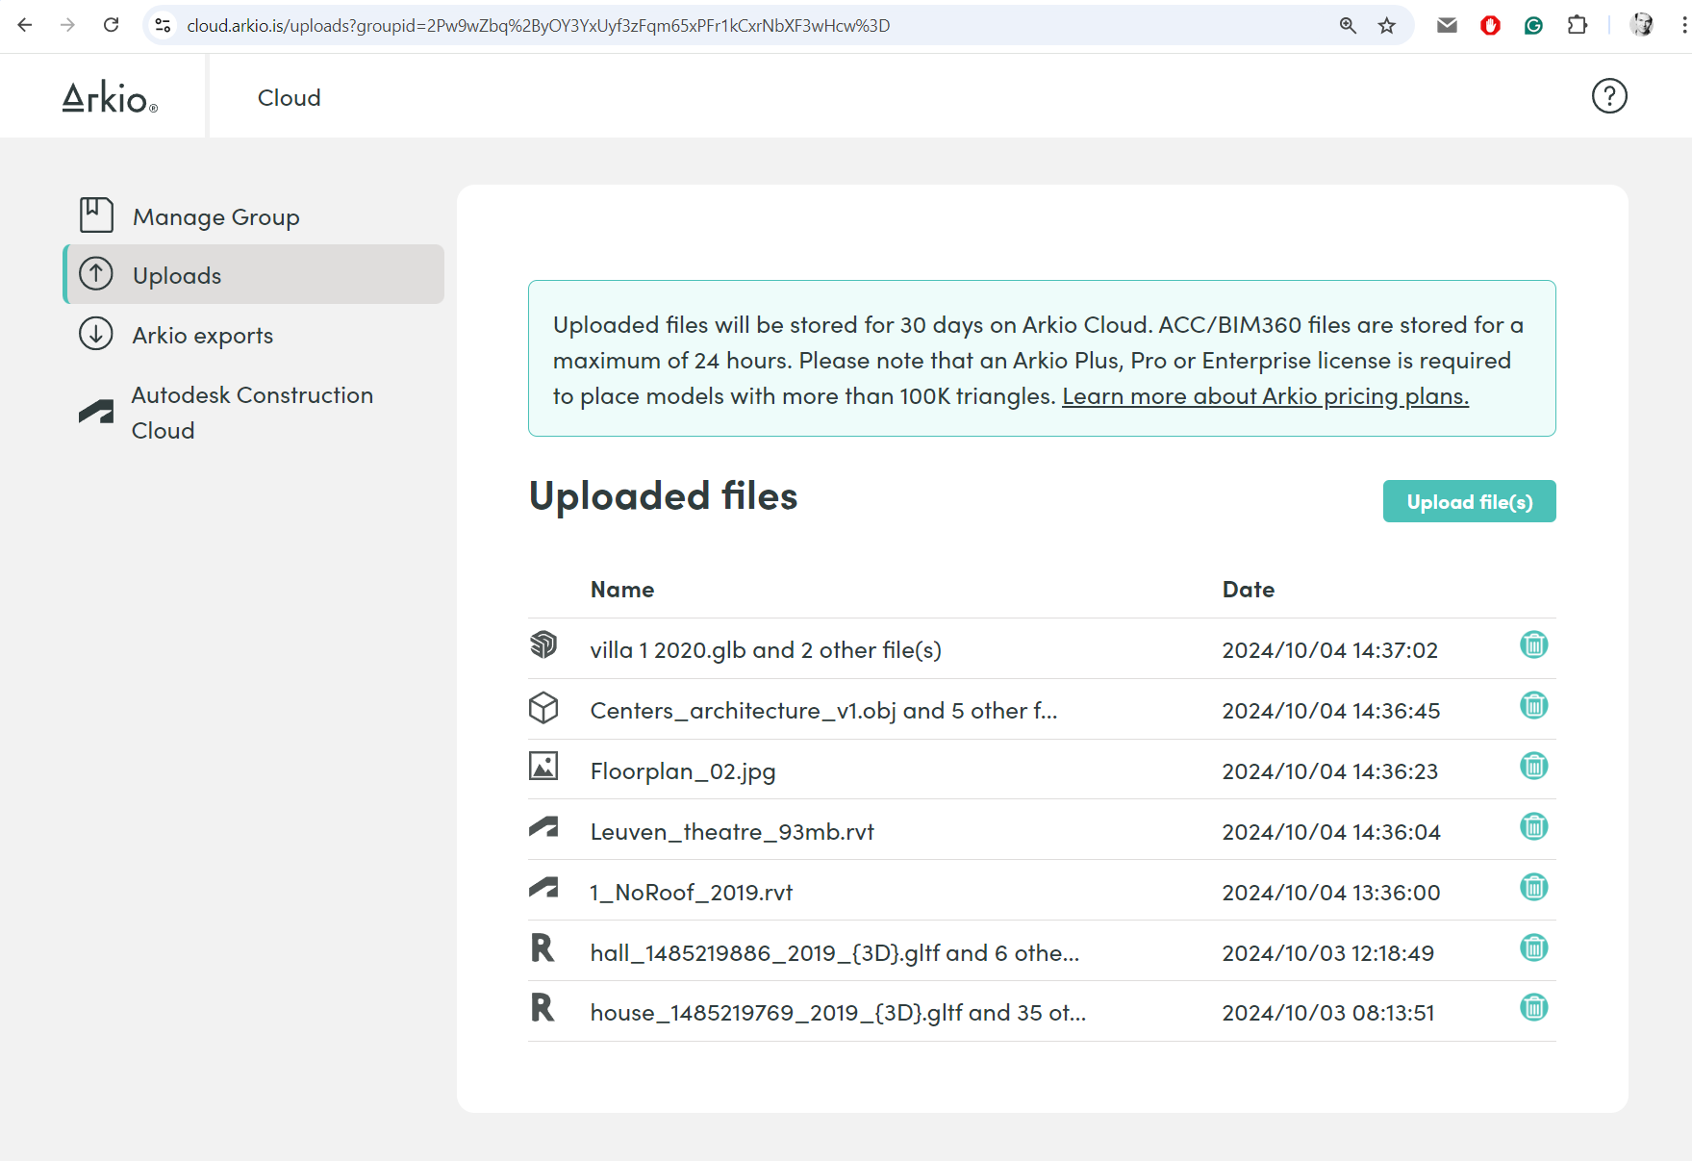The image size is (1692, 1161).
Task: Reload the page with the refresh icon
Action: tap(112, 25)
